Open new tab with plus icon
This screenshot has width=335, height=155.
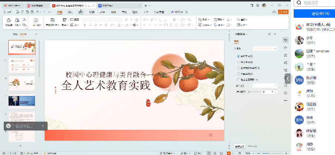(x=146, y=6)
